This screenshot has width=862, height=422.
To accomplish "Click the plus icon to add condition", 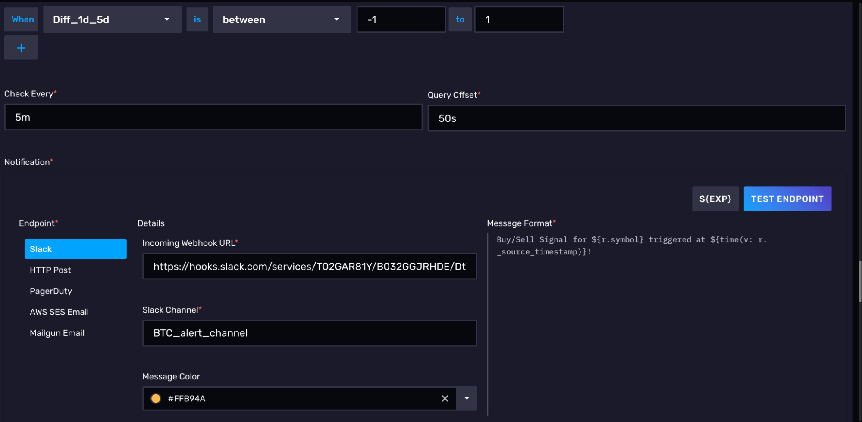I will coord(21,48).
